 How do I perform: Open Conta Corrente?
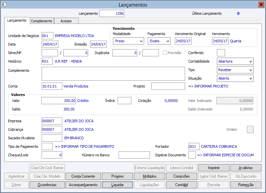tap(83, 176)
